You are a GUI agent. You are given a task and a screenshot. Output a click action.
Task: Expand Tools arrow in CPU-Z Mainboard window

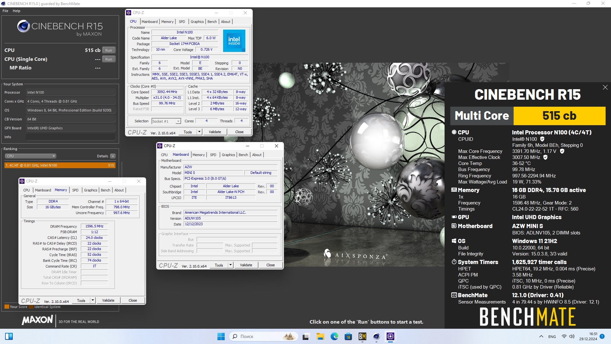tap(230, 265)
